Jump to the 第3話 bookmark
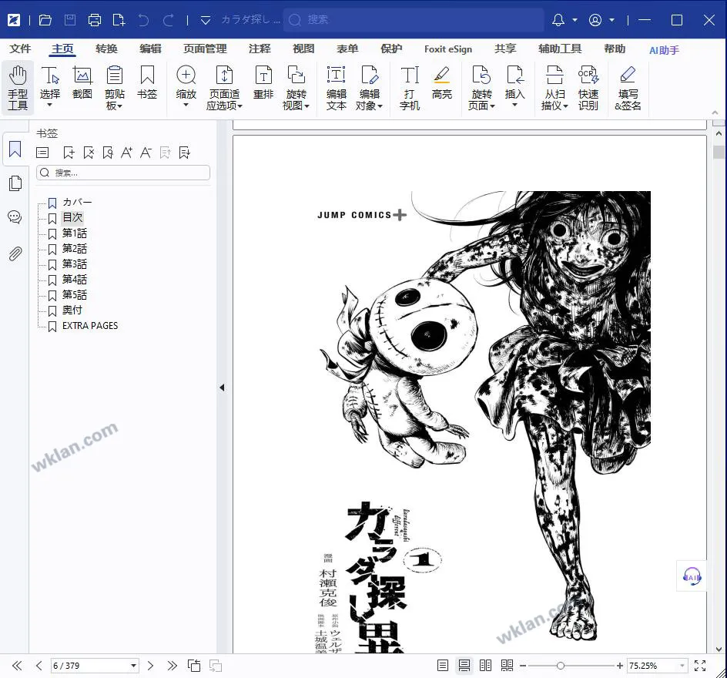 point(74,263)
